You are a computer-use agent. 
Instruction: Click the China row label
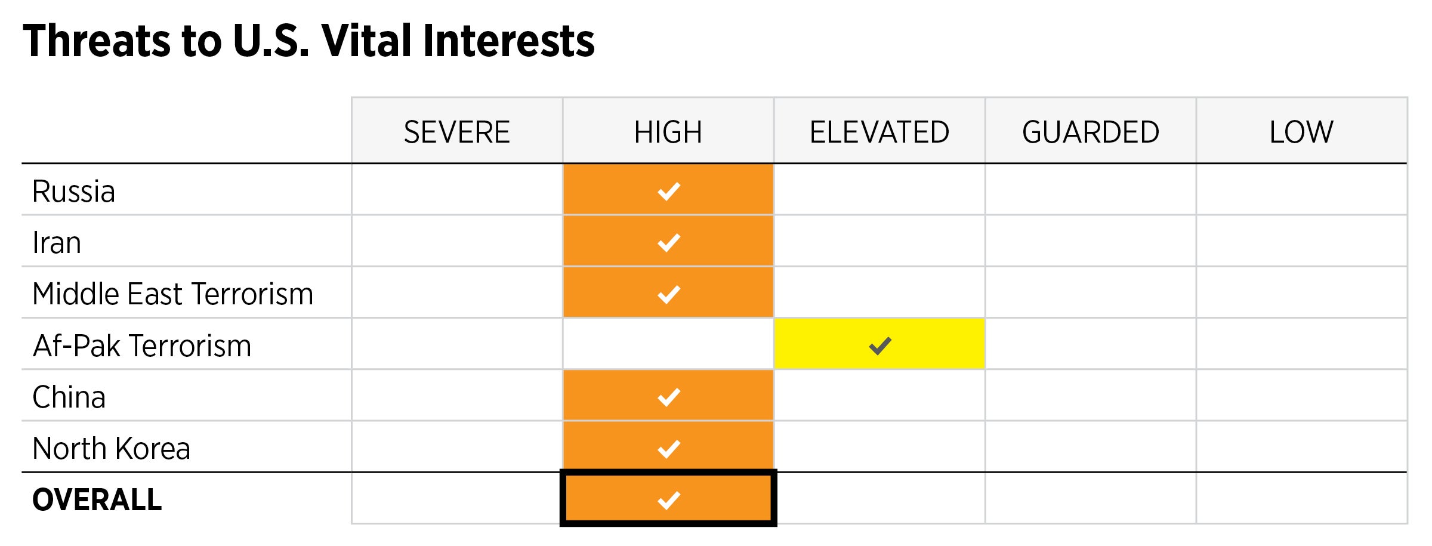click(x=69, y=397)
